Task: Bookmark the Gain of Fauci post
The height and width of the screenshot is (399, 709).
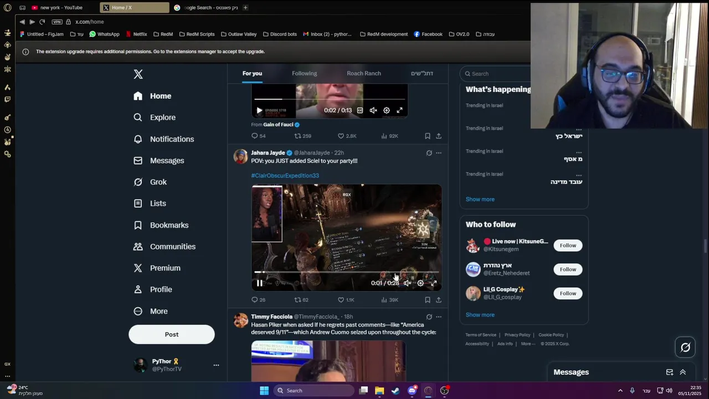Action: pyautogui.click(x=428, y=136)
